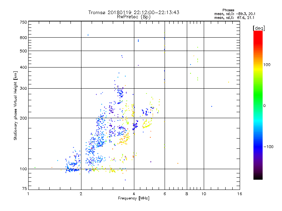The width and height of the screenshot is (282, 211).
Task: Click the 'Frequency [MHz]' axis label
Action: tap(134, 198)
